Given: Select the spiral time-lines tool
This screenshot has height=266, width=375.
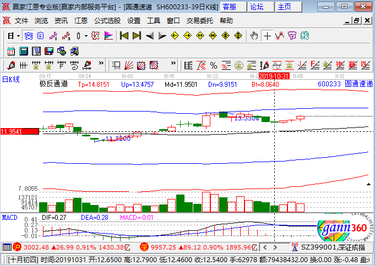Looking at the screenshot, I should (x=74, y=65).
